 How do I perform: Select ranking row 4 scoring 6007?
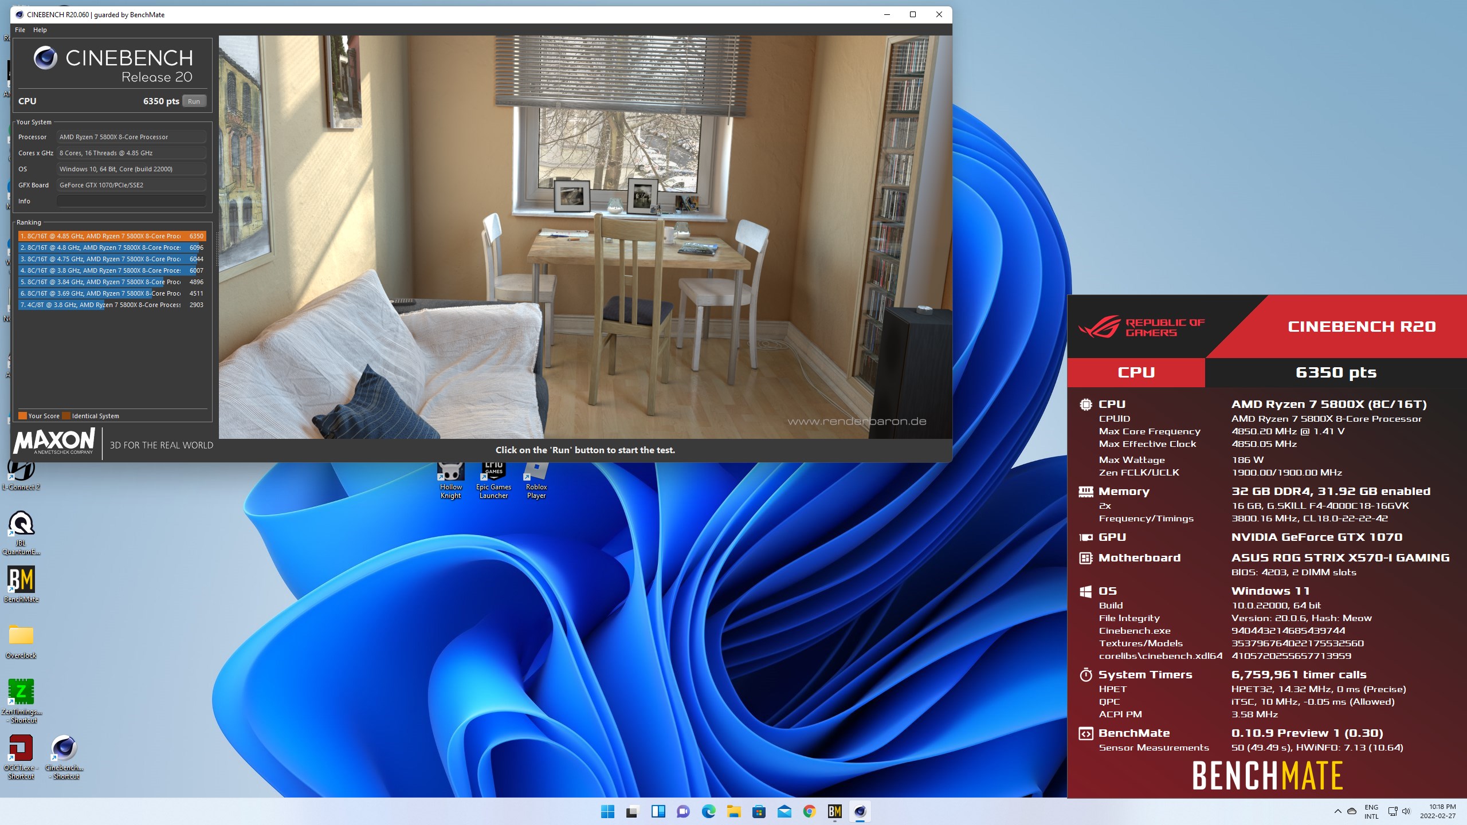112,270
